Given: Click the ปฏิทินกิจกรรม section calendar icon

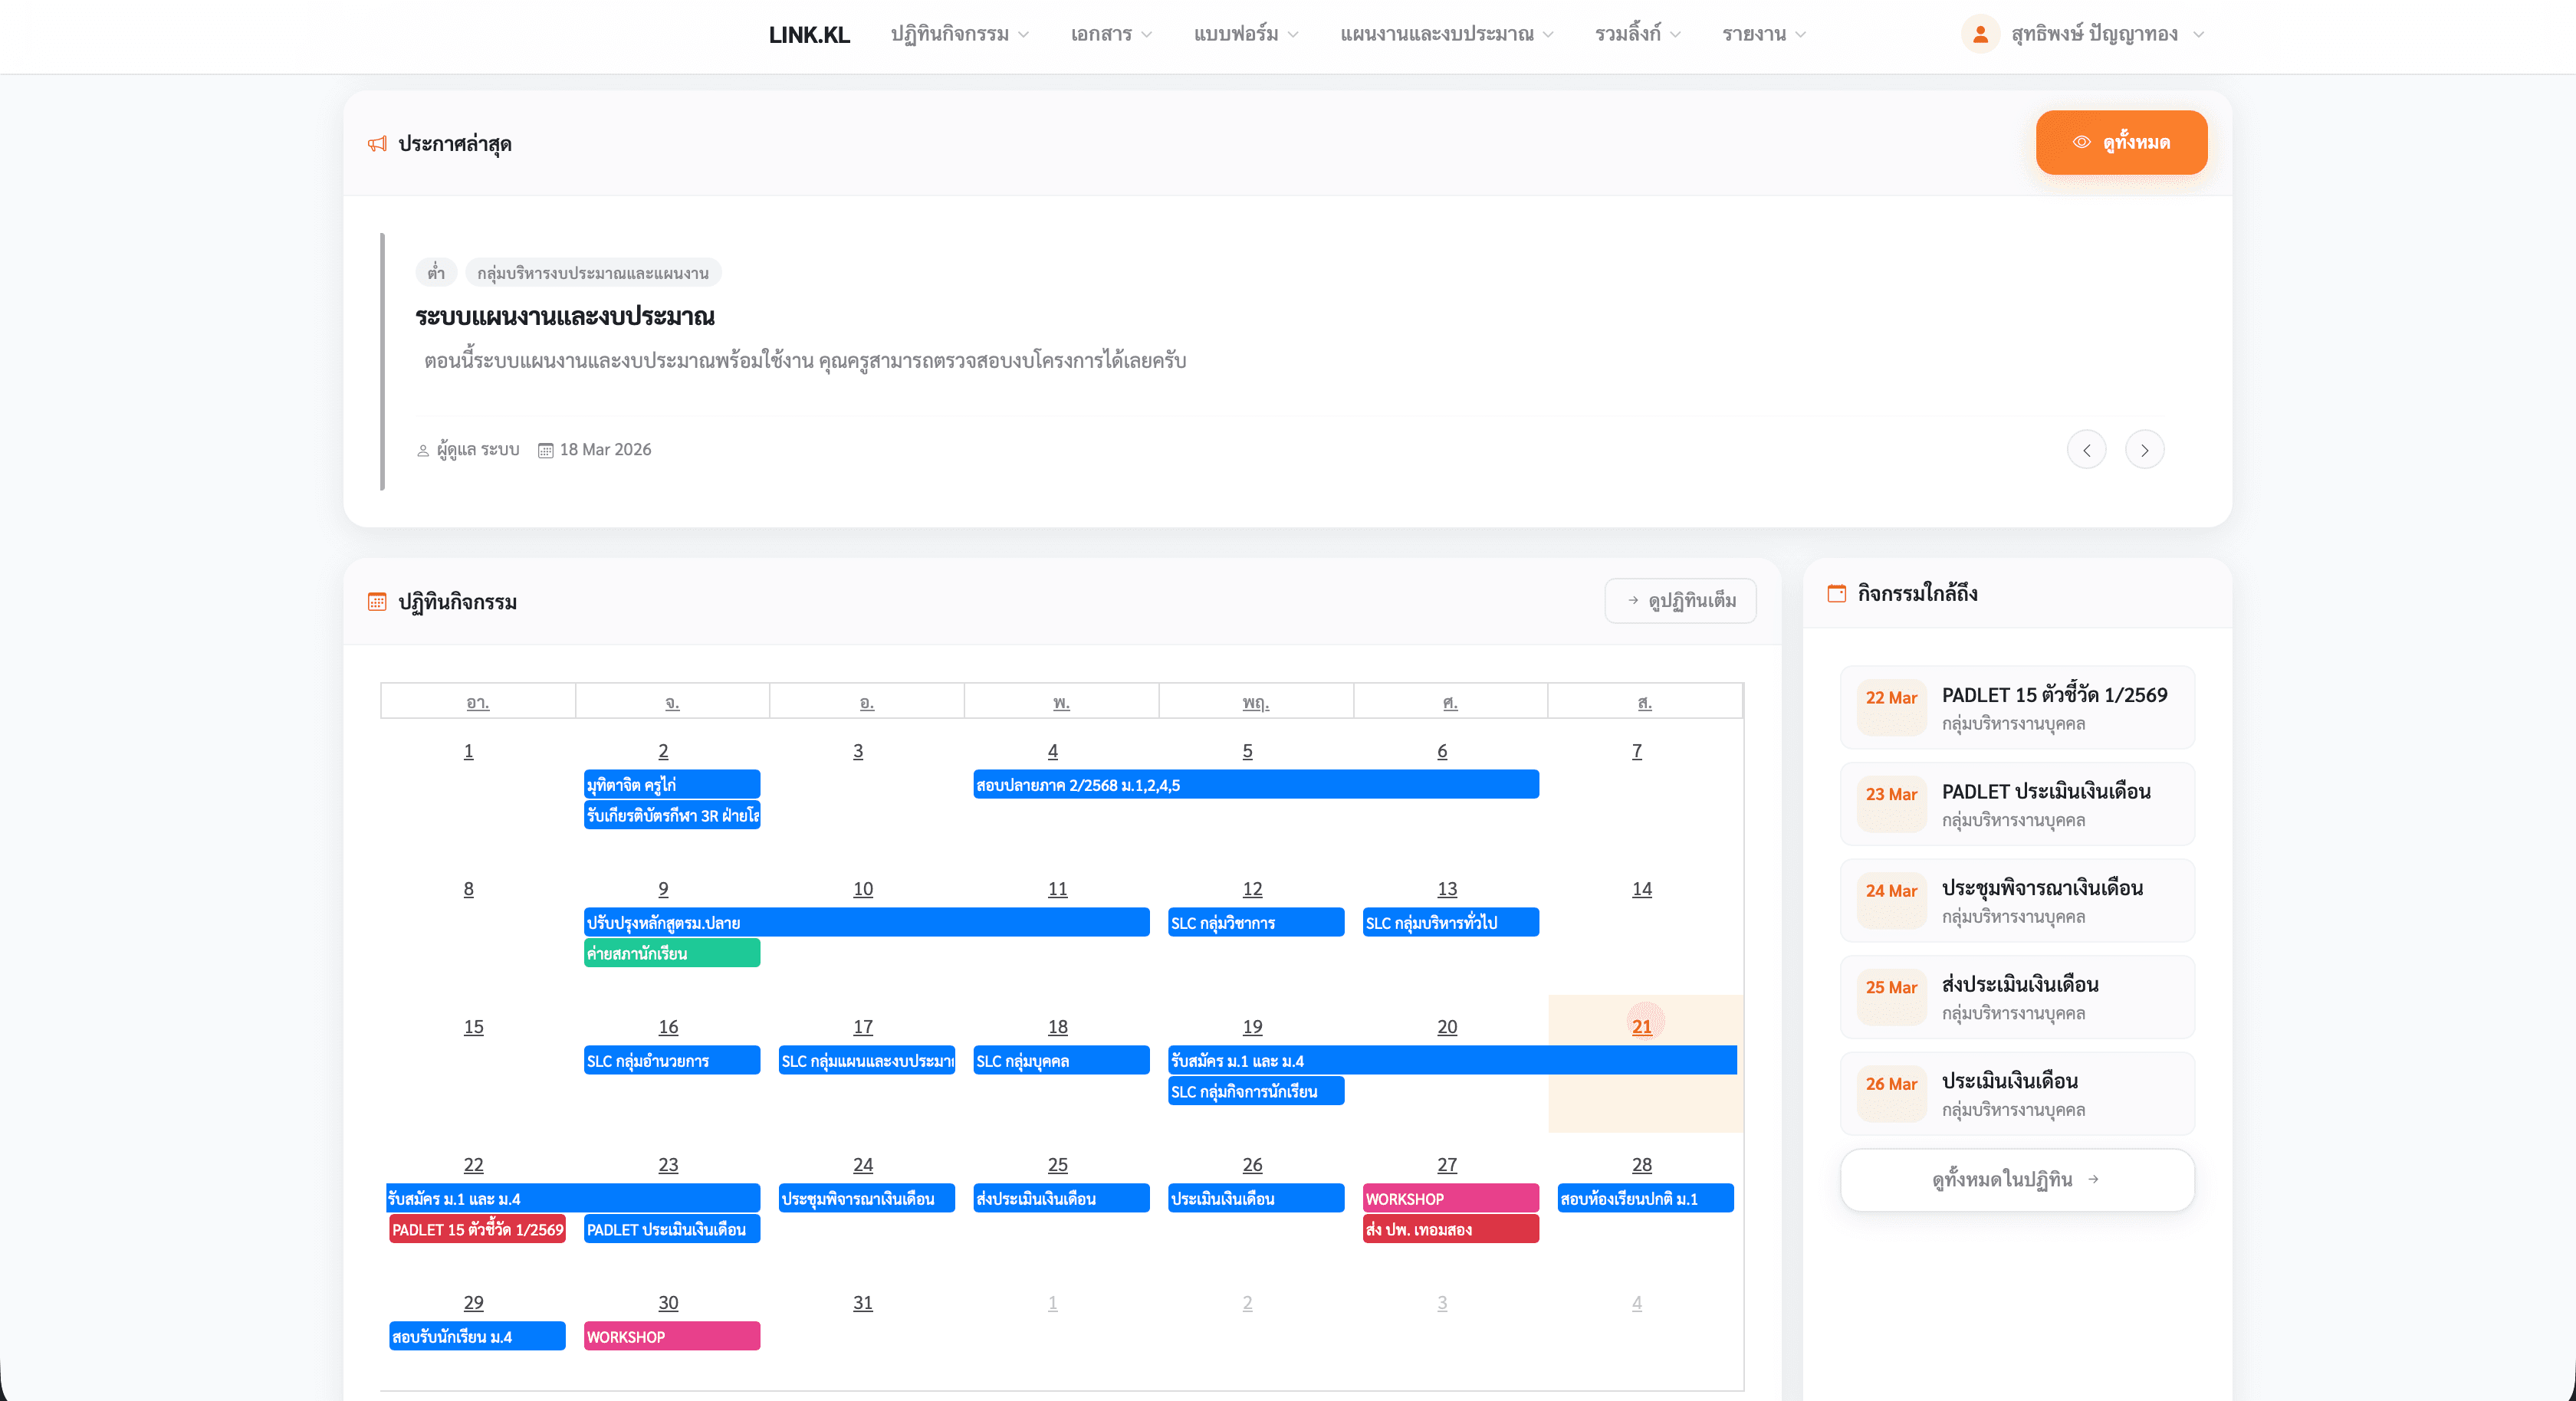Looking at the screenshot, I should tap(377, 602).
